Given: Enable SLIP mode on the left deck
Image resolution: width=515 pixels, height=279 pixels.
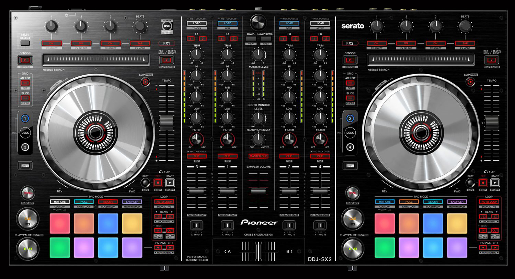Looking at the screenshot, I should coord(146,82).
